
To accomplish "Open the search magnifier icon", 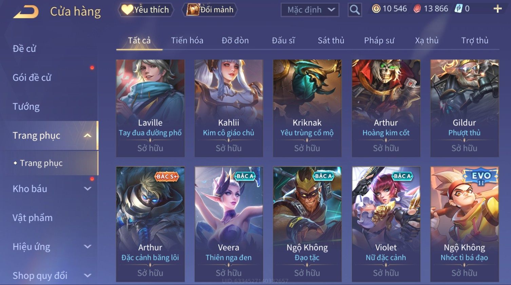I will 355,10.
